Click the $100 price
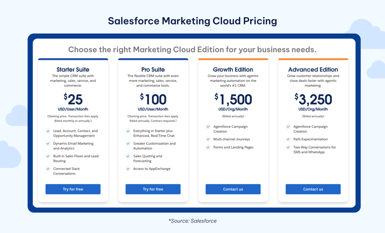 (x=153, y=99)
